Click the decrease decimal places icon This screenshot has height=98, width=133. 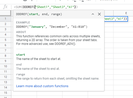pyautogui.click(x=75, y=1)
